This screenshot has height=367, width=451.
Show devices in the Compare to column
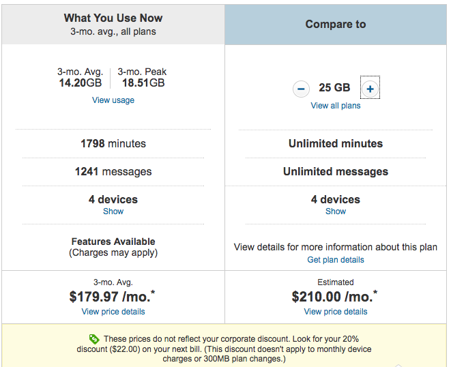336,211
